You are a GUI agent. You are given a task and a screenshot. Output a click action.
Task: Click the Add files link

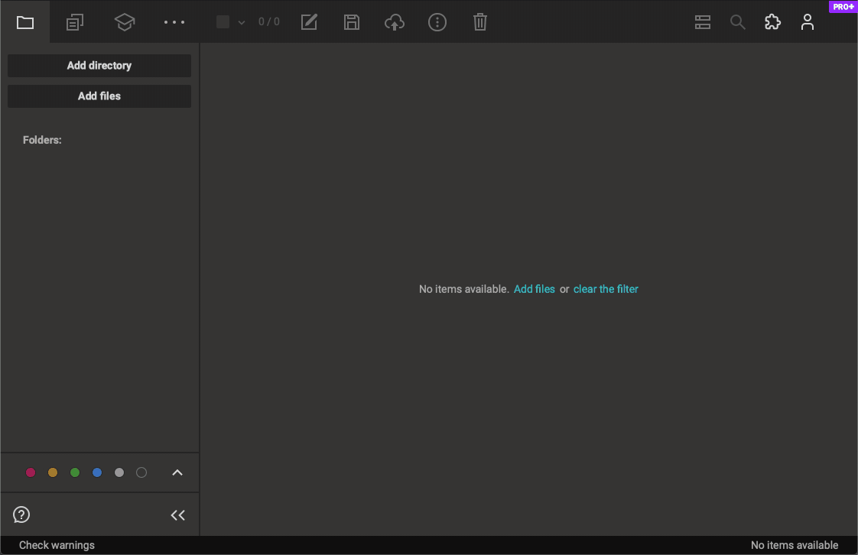pyautogui.click(x=535, y=289)
